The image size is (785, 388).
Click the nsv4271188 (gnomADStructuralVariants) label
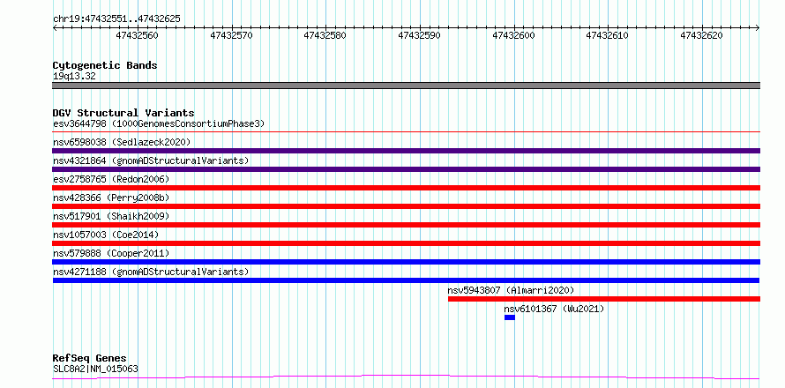click(x=151, y=272)
